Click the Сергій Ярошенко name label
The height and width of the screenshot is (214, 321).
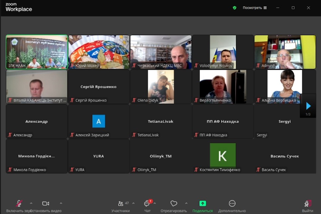(x=91, y=100)
